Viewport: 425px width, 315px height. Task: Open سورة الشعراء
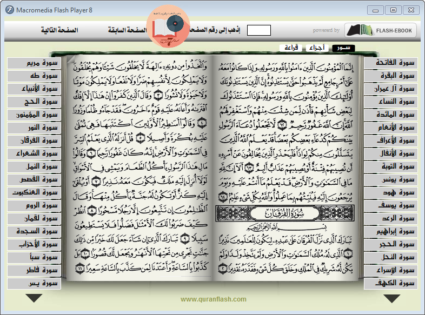tap(34, 153)
